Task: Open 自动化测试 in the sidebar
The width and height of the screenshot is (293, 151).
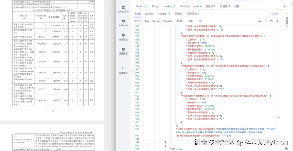Action: pyautogui.click(x=123, y=9)
